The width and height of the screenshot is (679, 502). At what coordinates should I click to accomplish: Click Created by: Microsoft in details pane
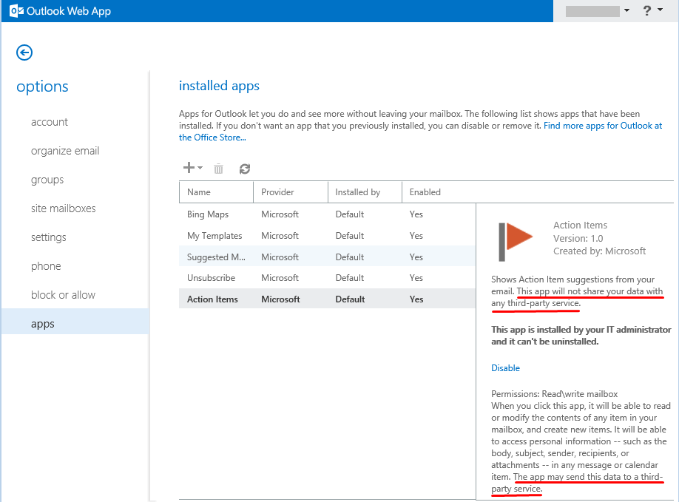click(599, 251)
